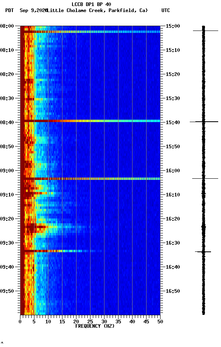Click the 09:30 PDT time label
This screenshot has height=347, width=221.
tap(7, 243)
